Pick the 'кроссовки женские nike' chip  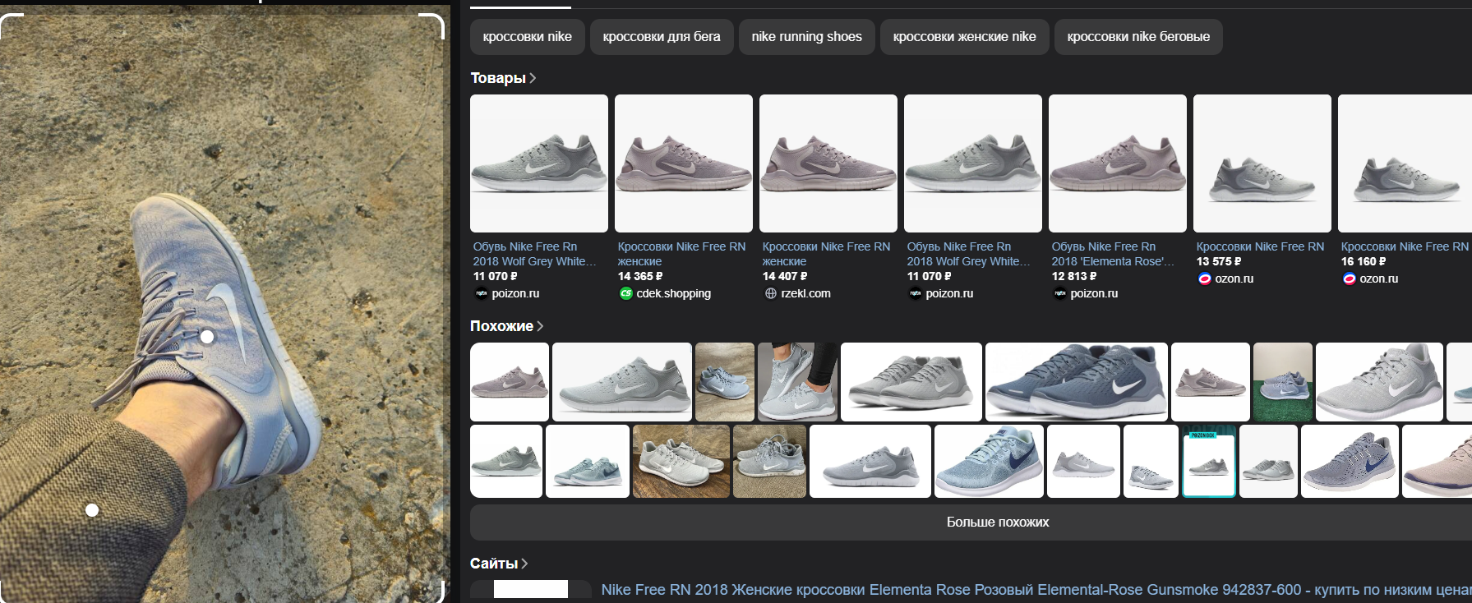(x=964, y=37)
